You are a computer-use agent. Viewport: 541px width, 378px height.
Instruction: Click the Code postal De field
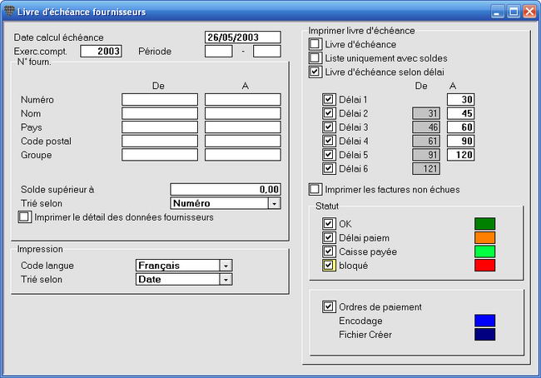tap(160, 141)
